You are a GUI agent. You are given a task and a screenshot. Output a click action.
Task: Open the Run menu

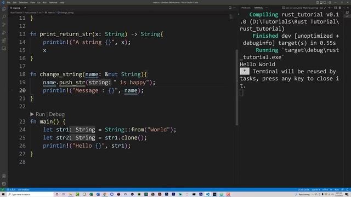[44, 2]
